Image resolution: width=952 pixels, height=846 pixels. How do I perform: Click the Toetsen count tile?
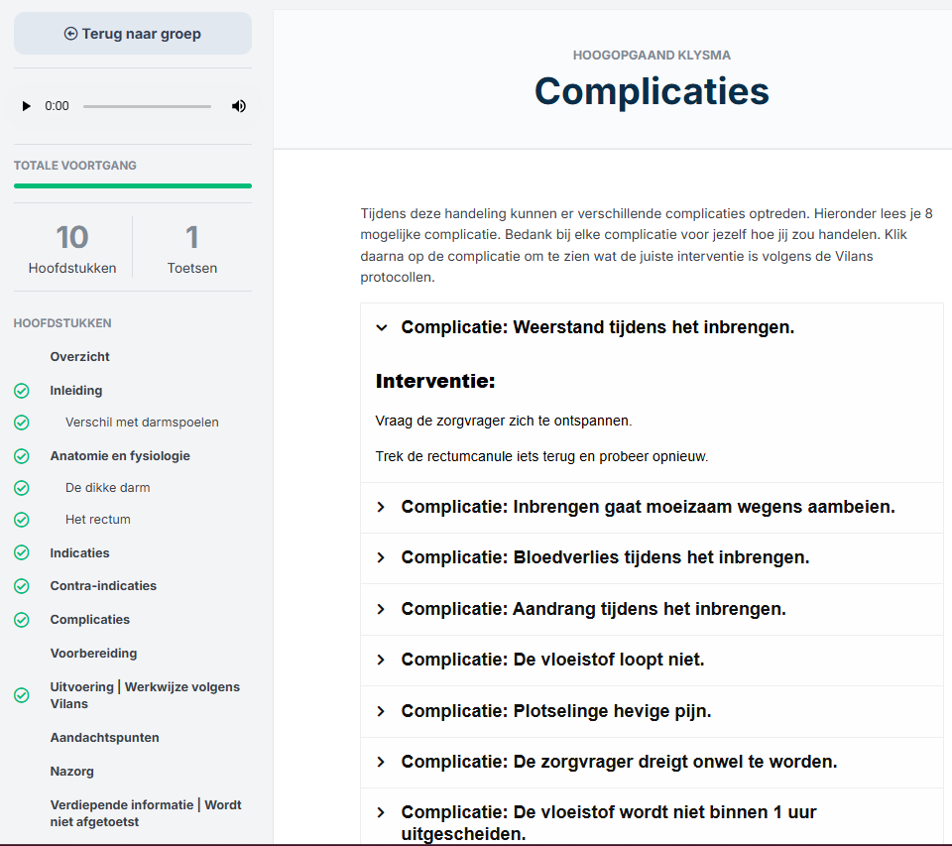coord(192,248)
